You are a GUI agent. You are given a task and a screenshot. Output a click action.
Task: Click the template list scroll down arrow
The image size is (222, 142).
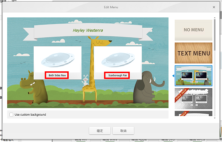(x=215, y=118)
